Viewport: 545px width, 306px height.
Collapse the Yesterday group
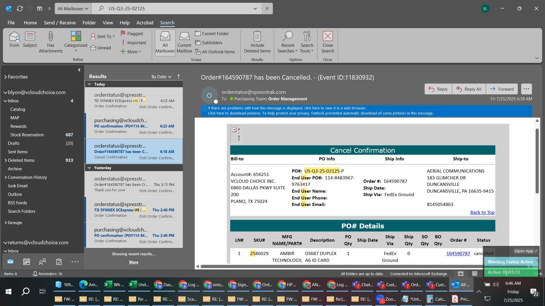coord(89,168)
